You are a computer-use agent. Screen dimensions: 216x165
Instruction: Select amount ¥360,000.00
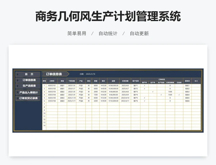tap(113, 85)
